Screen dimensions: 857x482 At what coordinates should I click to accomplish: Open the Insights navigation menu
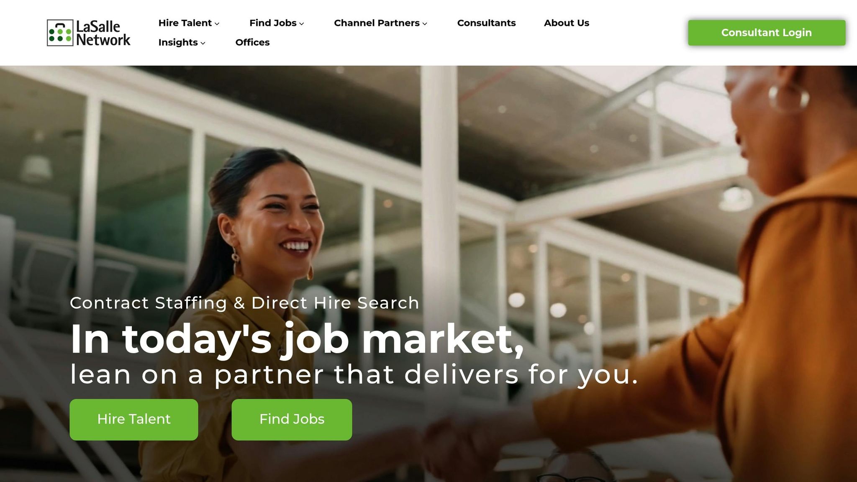point(178,42)
